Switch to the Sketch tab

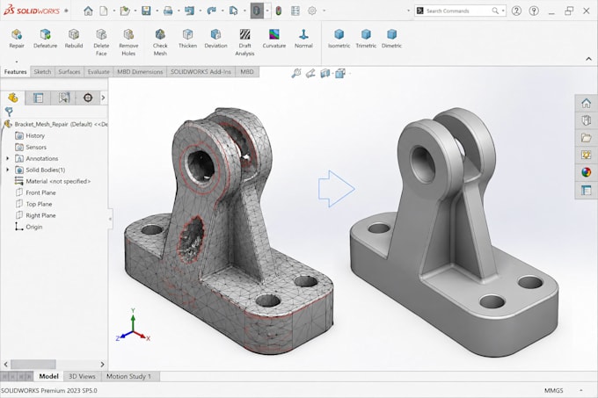42,71
